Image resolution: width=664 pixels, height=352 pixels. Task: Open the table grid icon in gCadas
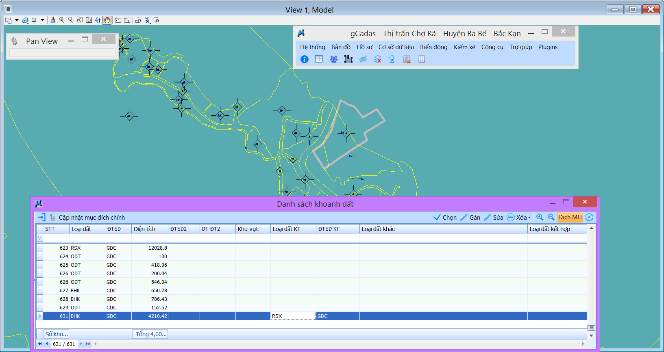pos(319,59)
